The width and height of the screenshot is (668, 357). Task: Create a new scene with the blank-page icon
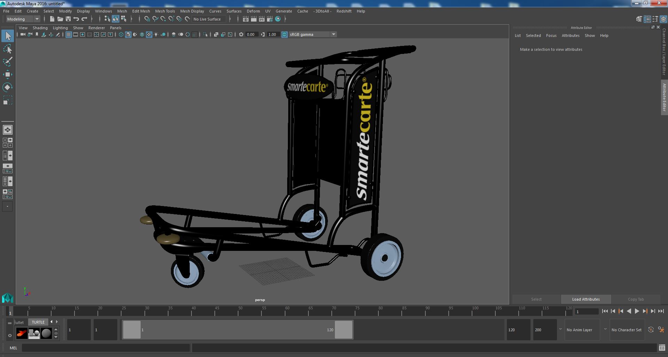(x=52, y=19)
